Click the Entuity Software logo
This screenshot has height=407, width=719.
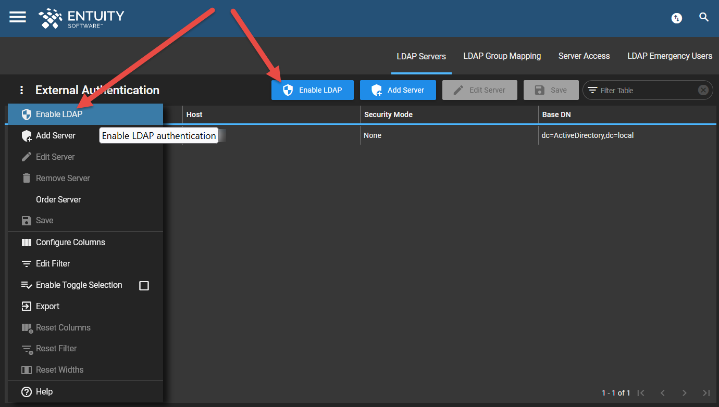[x=81, y=18]
